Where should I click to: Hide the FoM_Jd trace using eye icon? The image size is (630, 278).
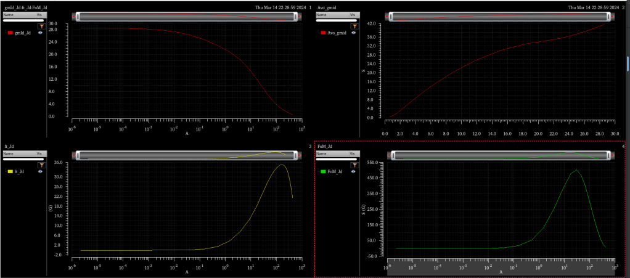click(353, 171)
